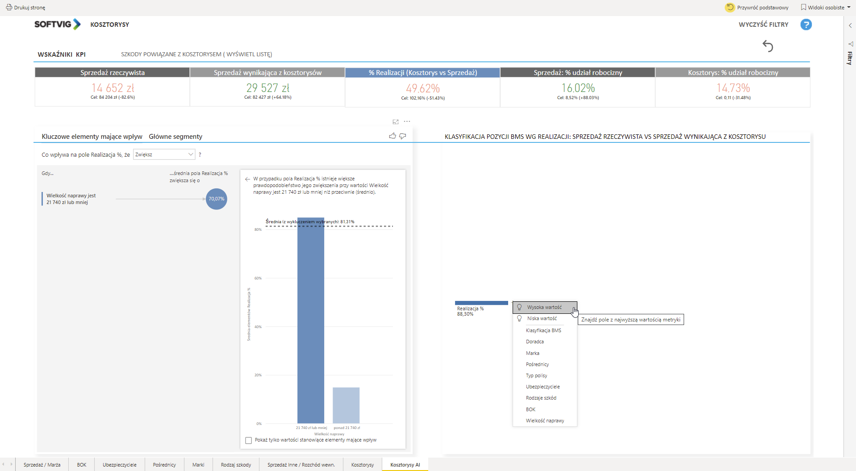Open the more options ellipsis menu

(x=407, y=121)
